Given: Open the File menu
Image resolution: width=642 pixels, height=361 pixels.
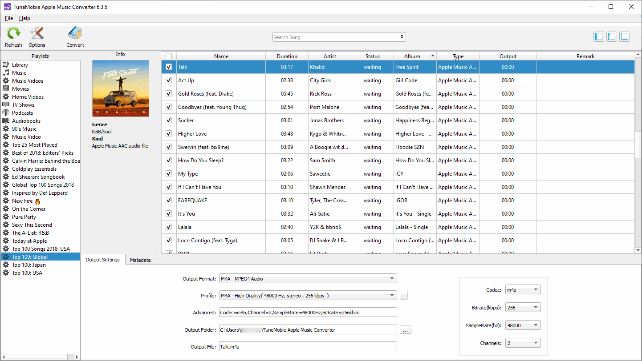Looking at the screenshot, I should point(8,18).
